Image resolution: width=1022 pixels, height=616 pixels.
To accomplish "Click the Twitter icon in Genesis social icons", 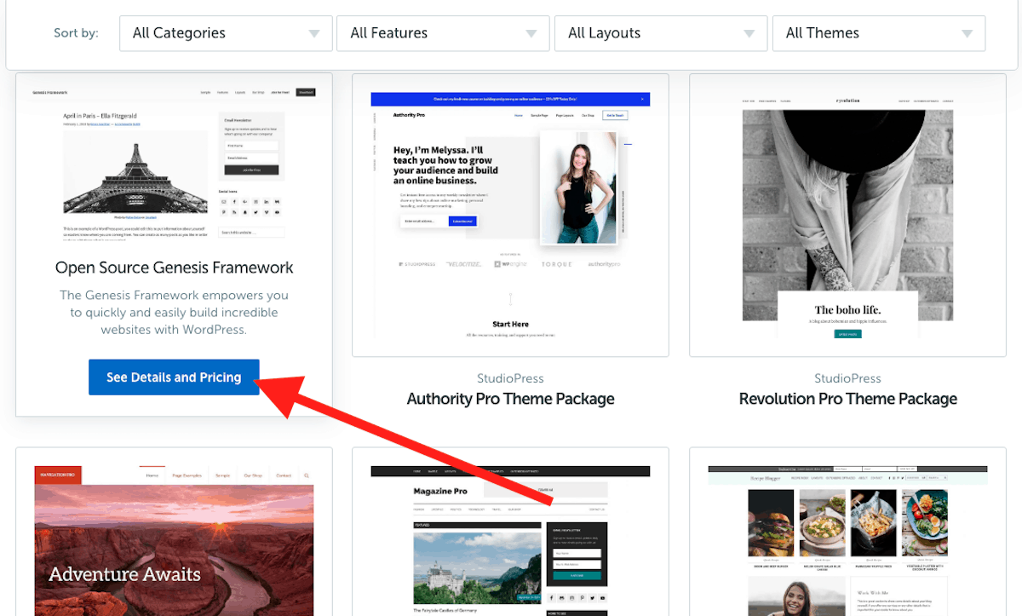I will click(x=255, y=212).
